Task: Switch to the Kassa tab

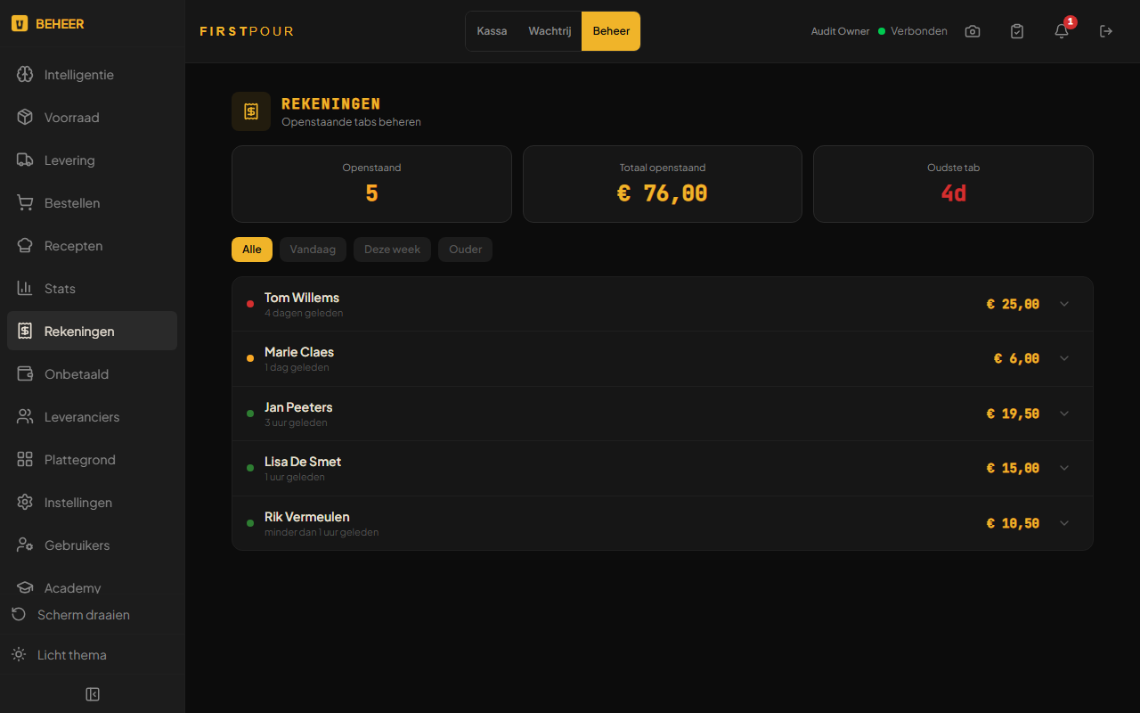Action: tap(492, 31)
